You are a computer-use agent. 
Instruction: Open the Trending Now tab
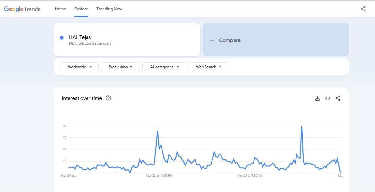pos(109,9)
